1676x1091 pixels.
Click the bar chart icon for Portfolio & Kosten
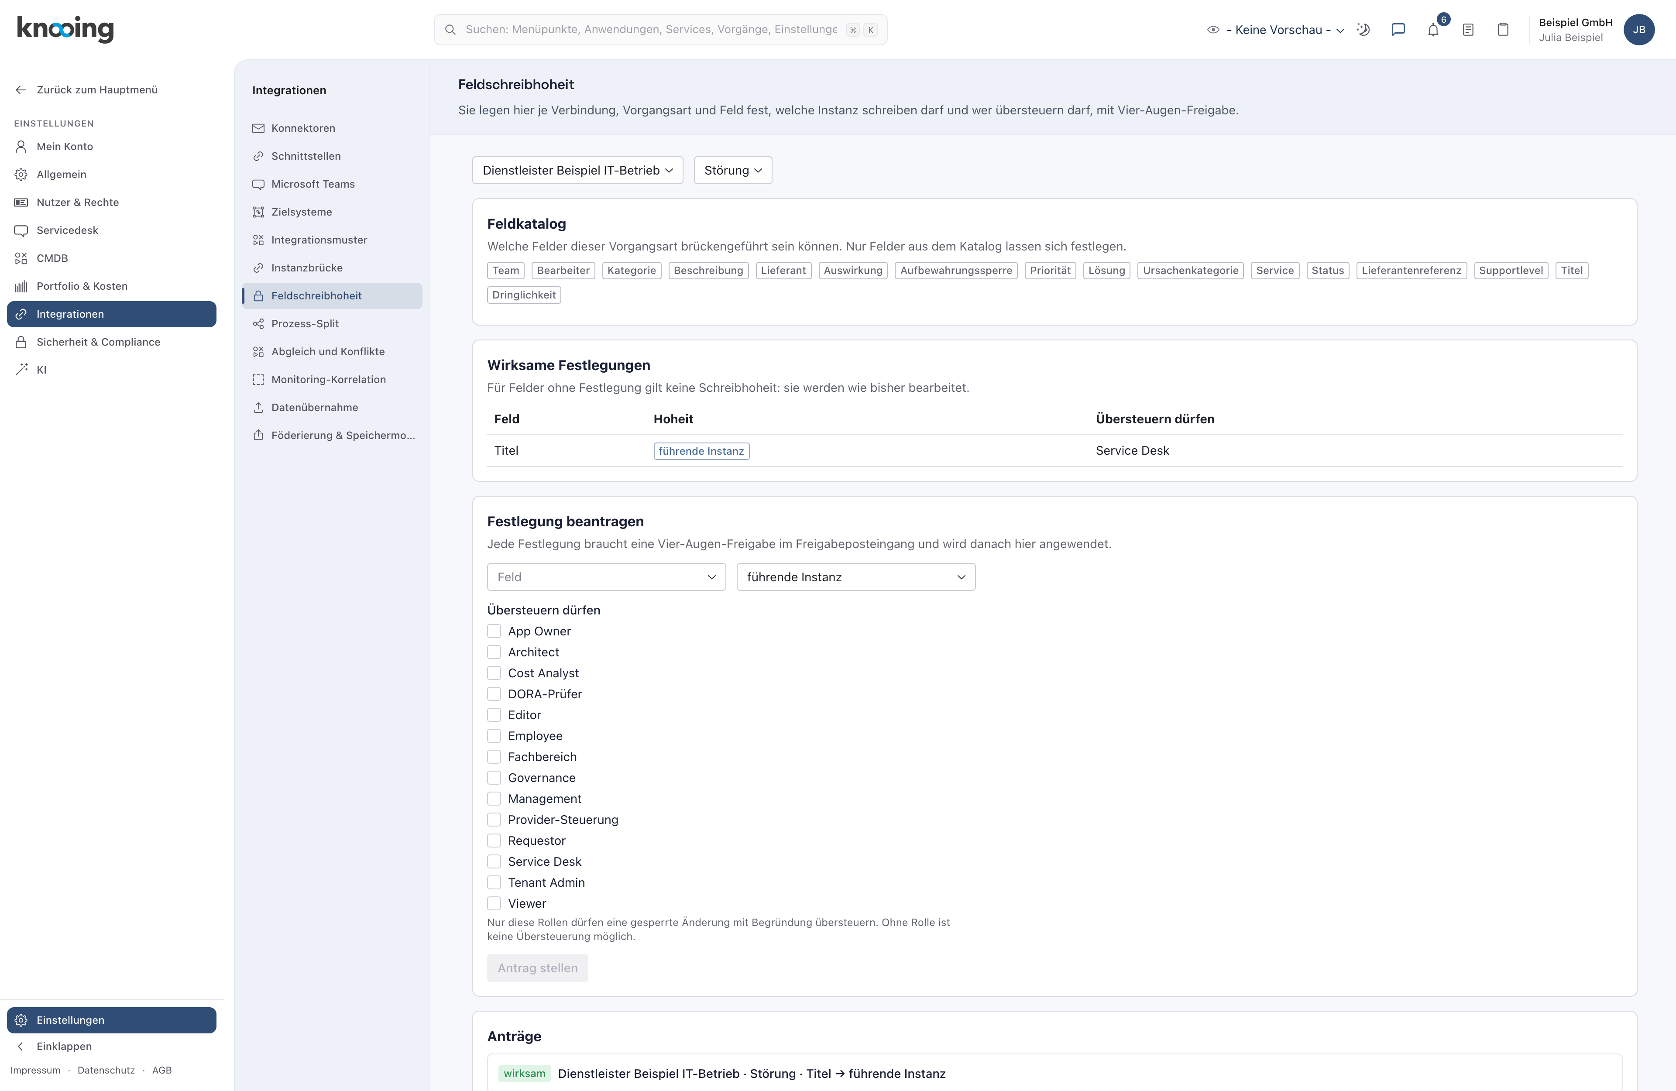click(x=21, y=286)
